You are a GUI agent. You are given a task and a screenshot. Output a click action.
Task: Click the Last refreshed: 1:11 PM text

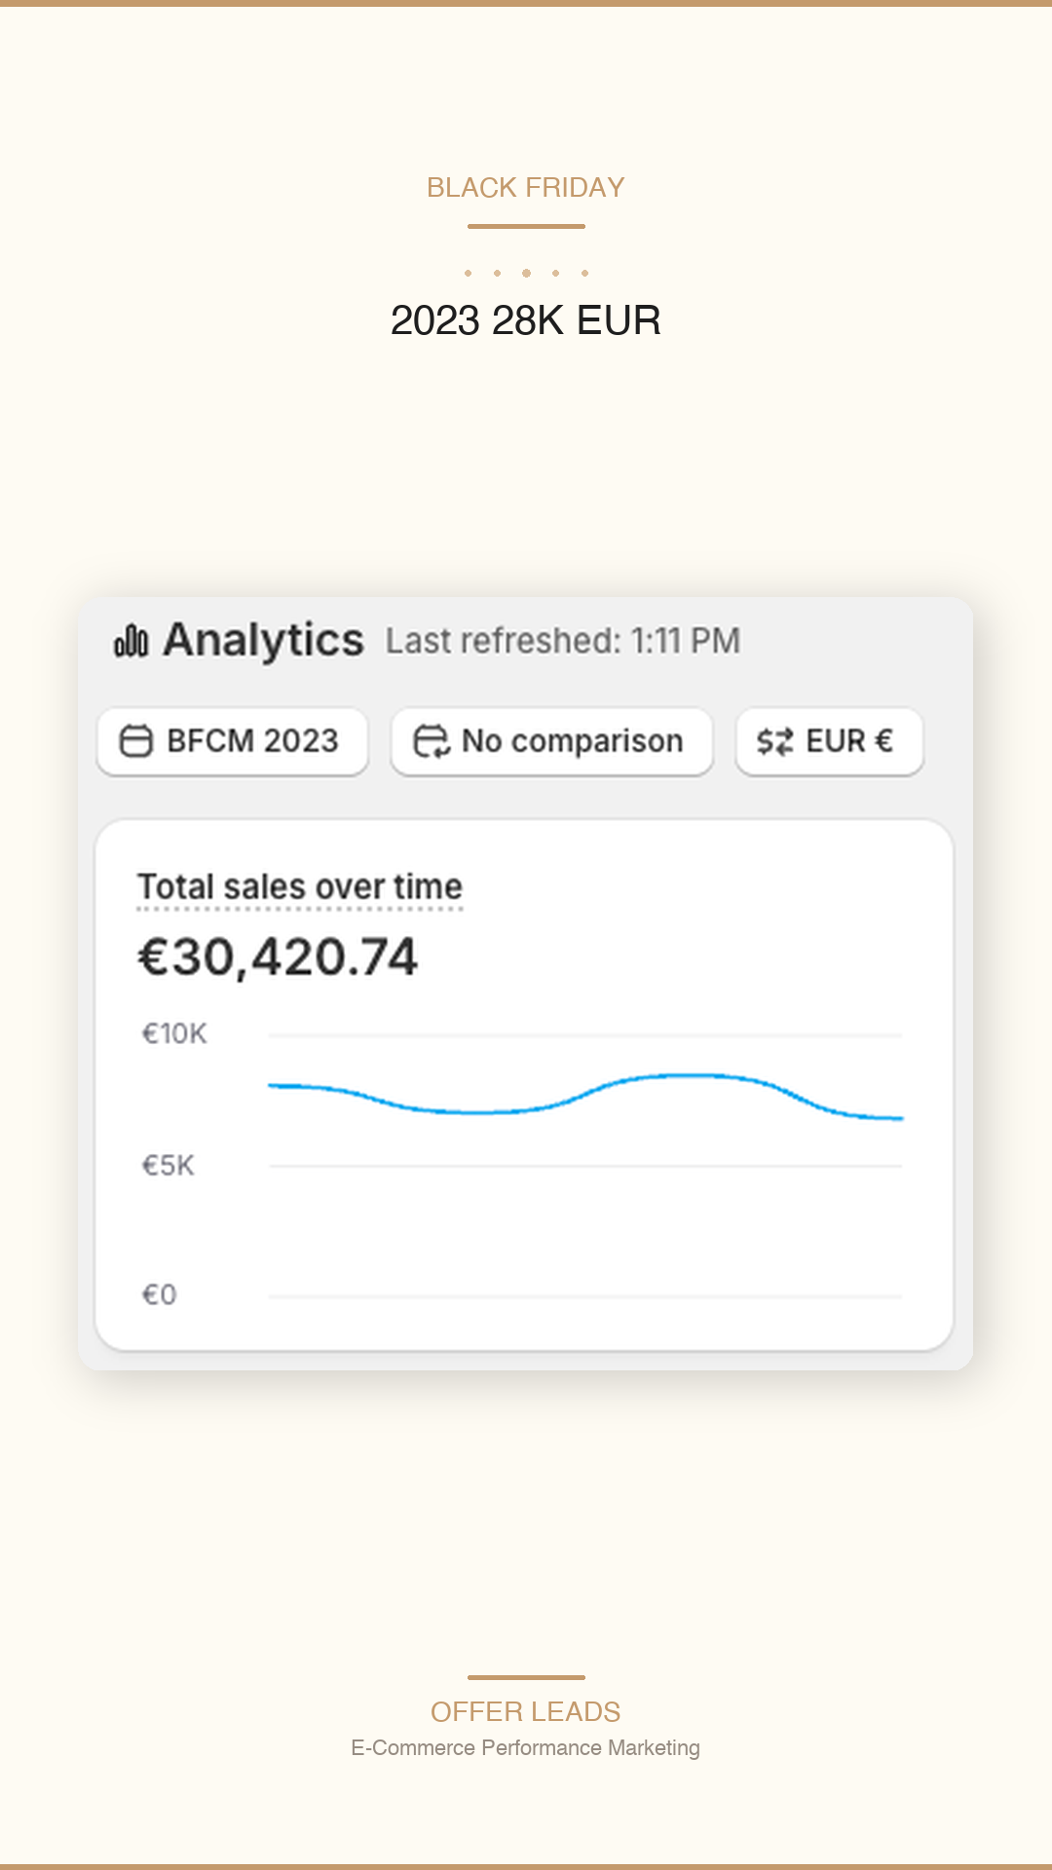tap(563, 641)
